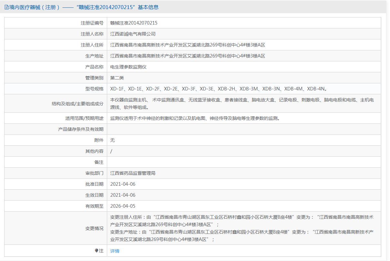The width and height of the screenshot is (390, 261).
Task: Select the 生产地址 address value
Action: [188, 56]
